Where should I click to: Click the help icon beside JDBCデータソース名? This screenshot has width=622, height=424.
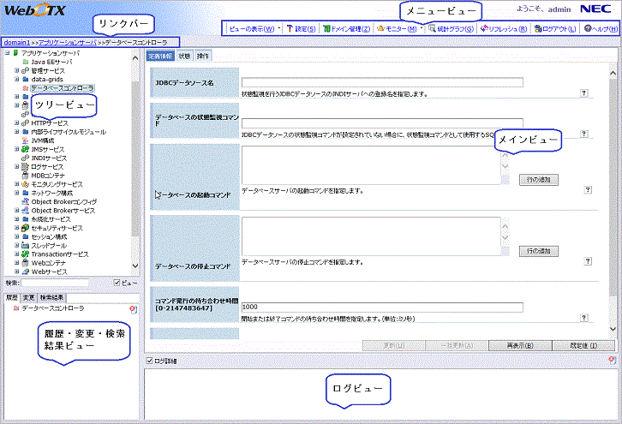[x=584, y=93]
